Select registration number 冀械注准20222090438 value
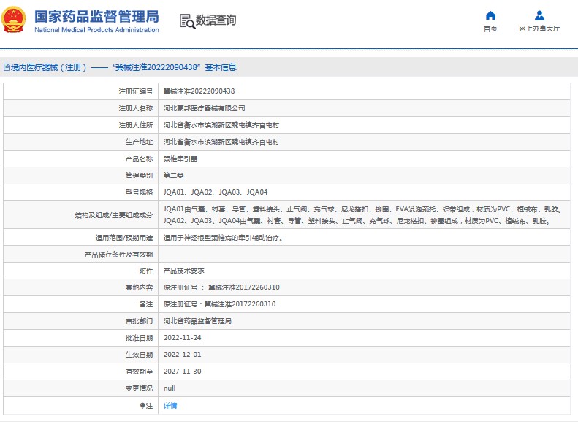Viewport: 578px width, 422px height. coord(199,91)
